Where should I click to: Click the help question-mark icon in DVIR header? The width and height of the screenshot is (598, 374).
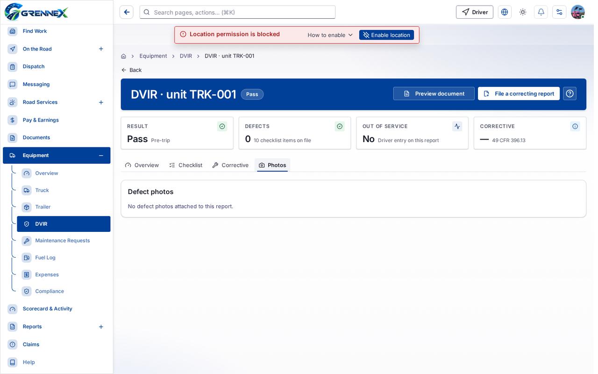(570, 93)
